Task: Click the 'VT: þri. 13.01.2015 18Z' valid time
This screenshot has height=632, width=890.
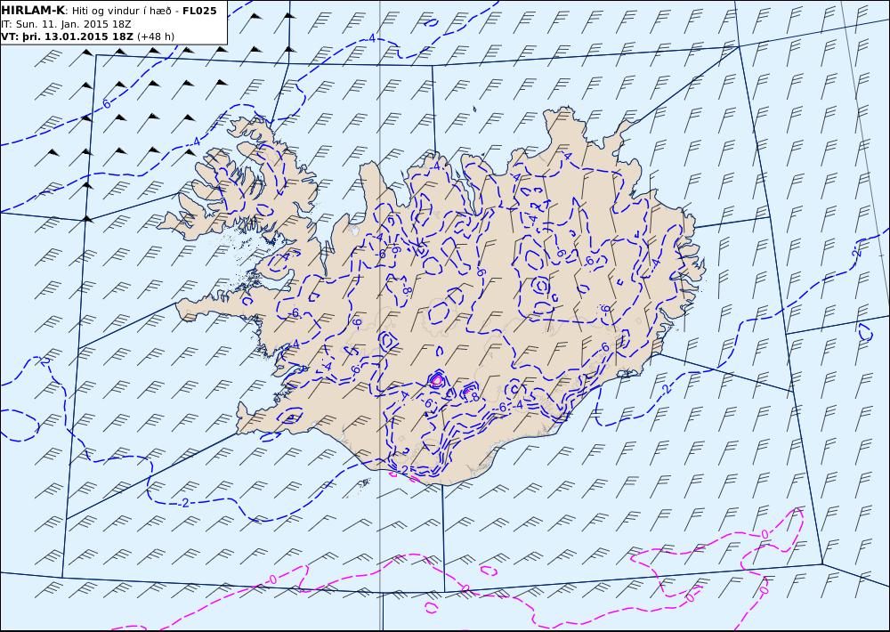Action: click(68, 36)
